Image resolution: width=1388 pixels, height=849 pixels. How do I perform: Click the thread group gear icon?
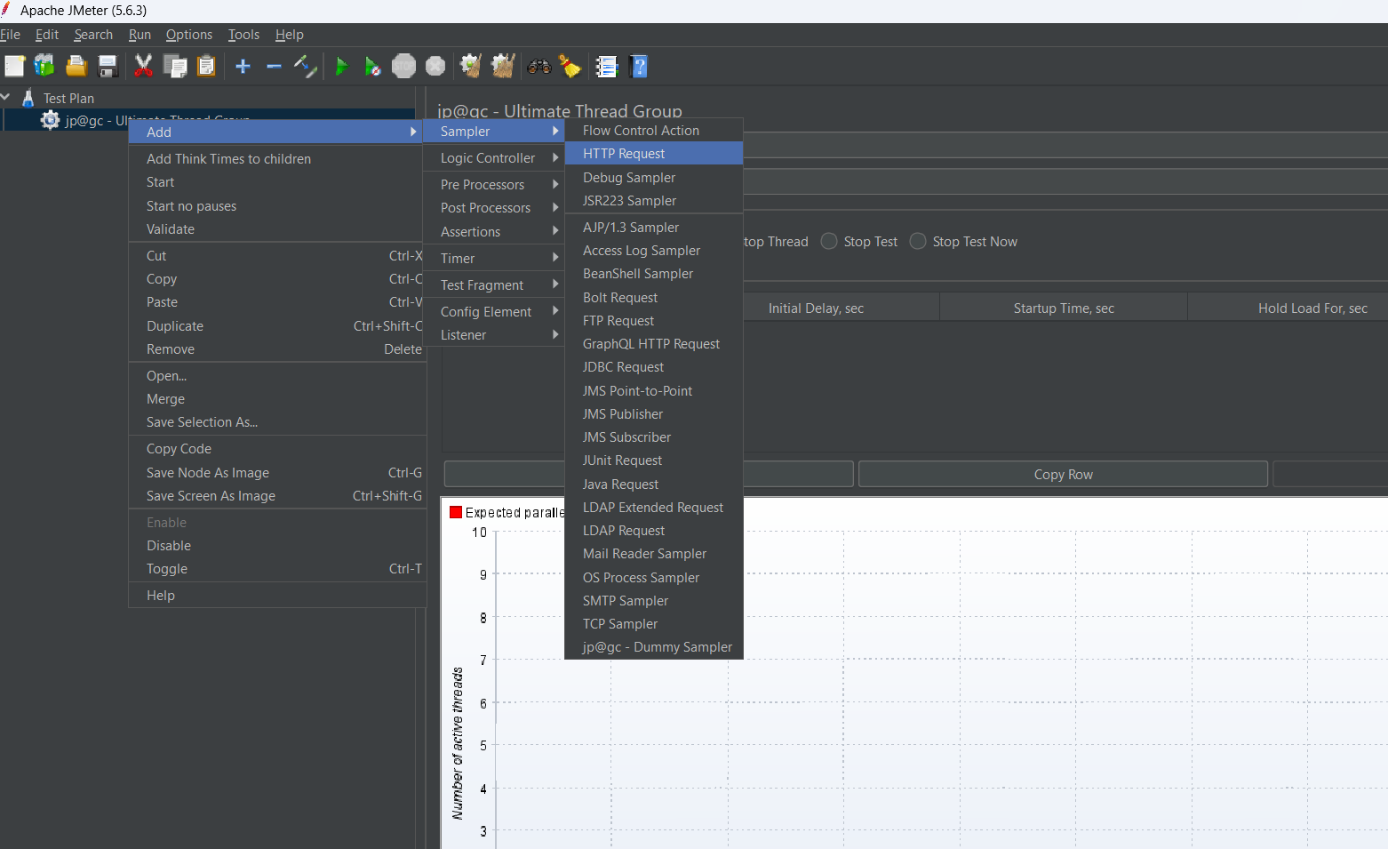point(50,120)
